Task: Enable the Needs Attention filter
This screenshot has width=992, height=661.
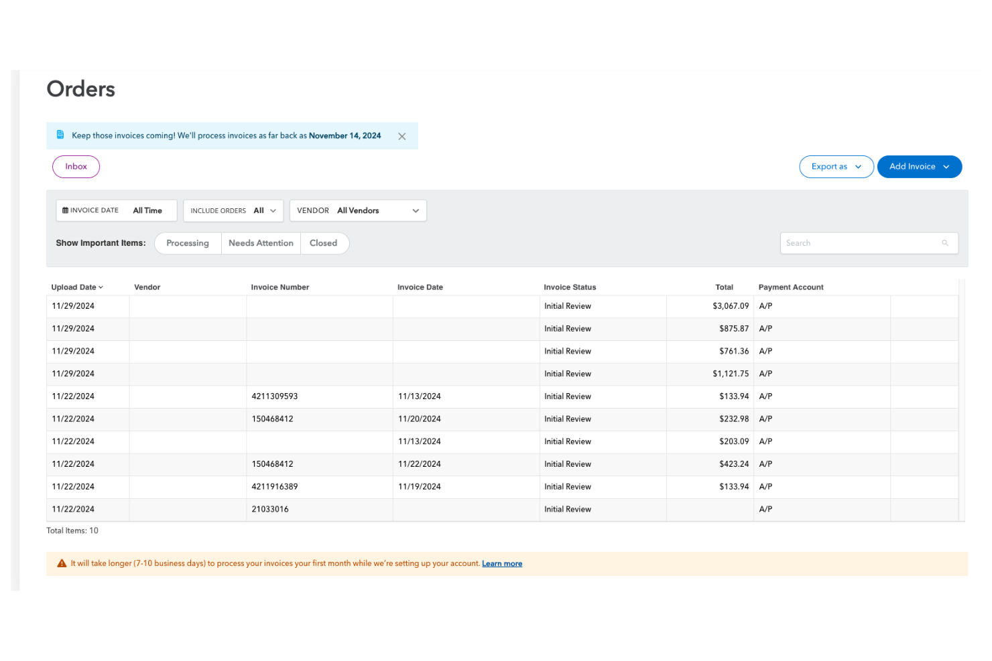Action: [261, 243]
